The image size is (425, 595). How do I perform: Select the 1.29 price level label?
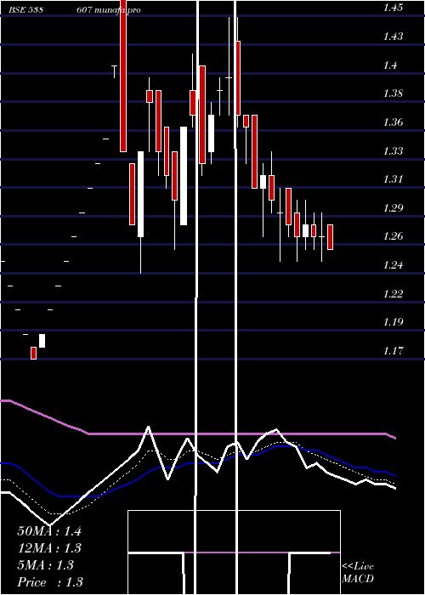pyautogui.click(x=393, y=208)
